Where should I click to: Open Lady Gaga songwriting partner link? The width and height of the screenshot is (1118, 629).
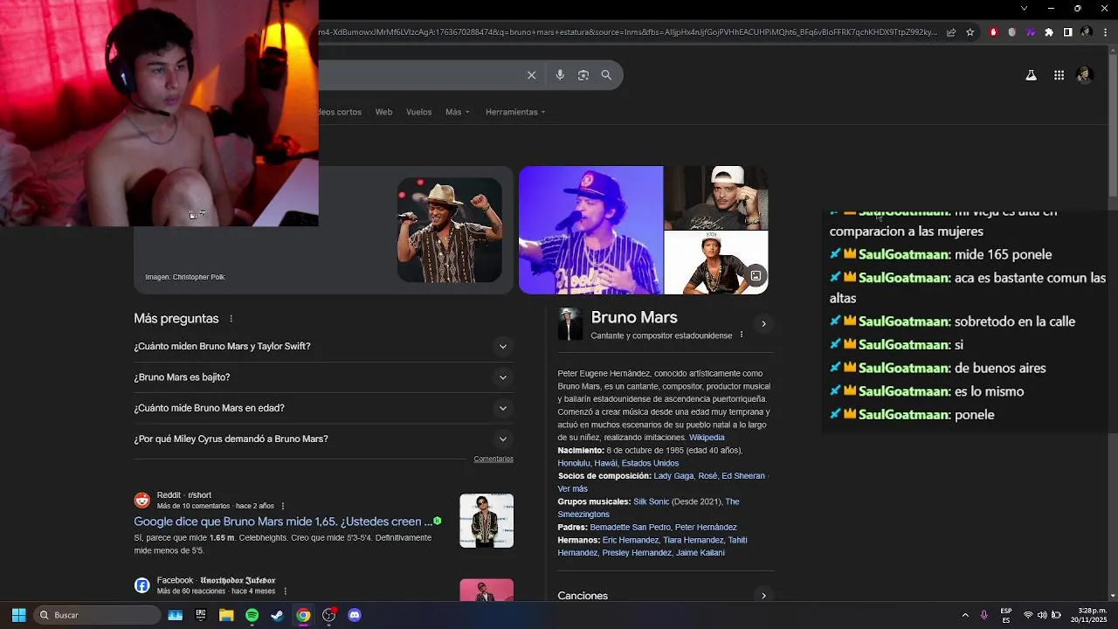[x=673, y=476]
